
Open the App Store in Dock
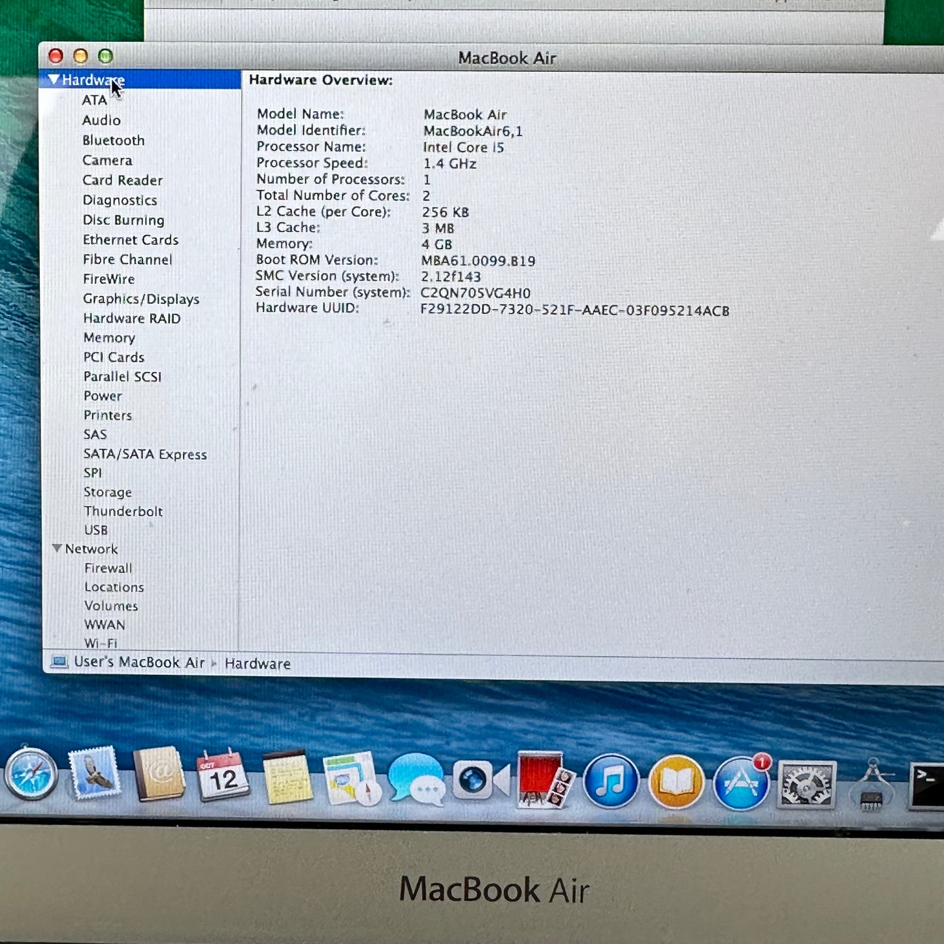pyautogui.click(x=741, y=783)
